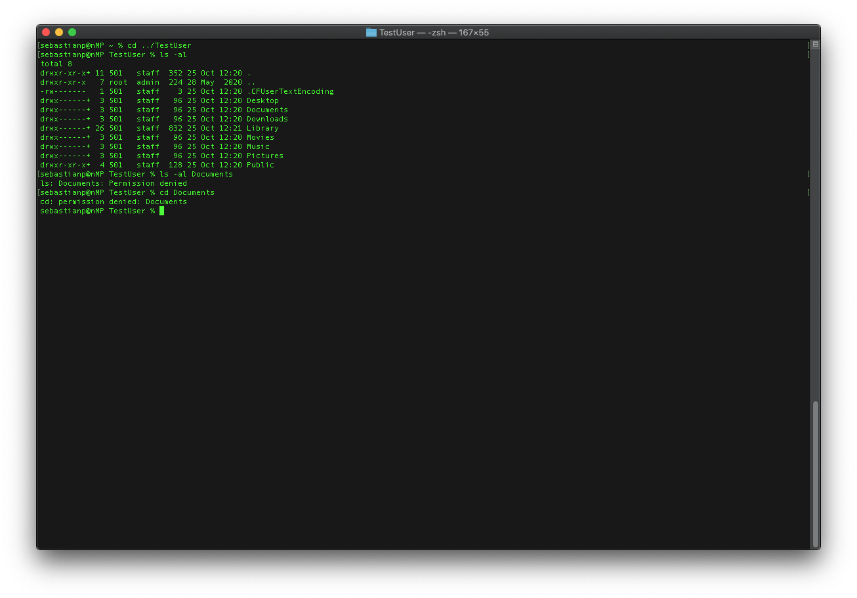Click the 'ls: Documents: Permission denied' line
Viewport: 857px width, 598px height.
114,183
